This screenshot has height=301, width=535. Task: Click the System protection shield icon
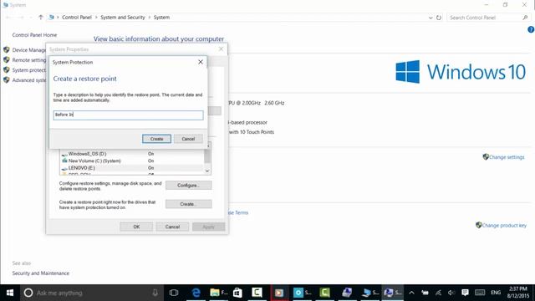7,69
